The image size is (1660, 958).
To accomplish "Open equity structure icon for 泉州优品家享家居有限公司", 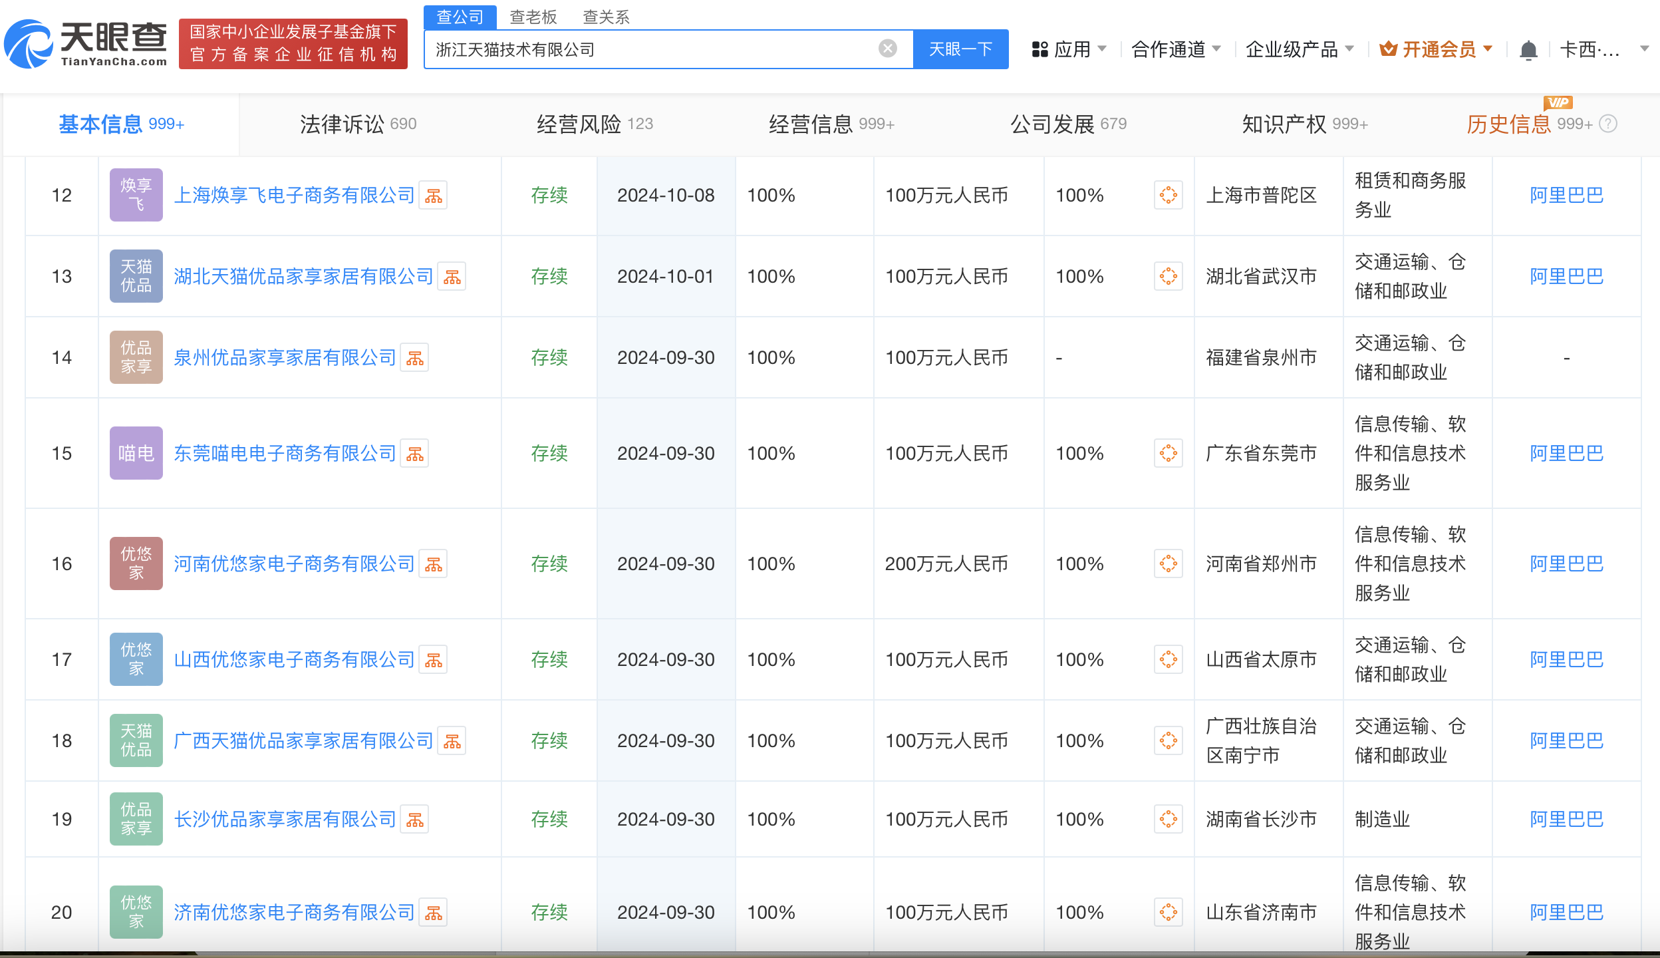I will pyautogui.click(x=415, y=358).
